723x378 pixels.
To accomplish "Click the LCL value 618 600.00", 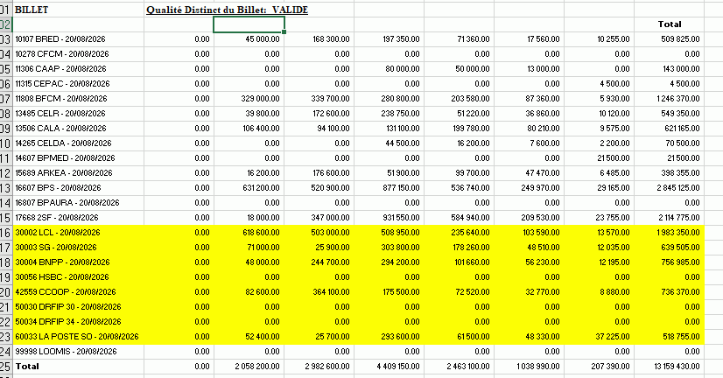I will [261, 233].
